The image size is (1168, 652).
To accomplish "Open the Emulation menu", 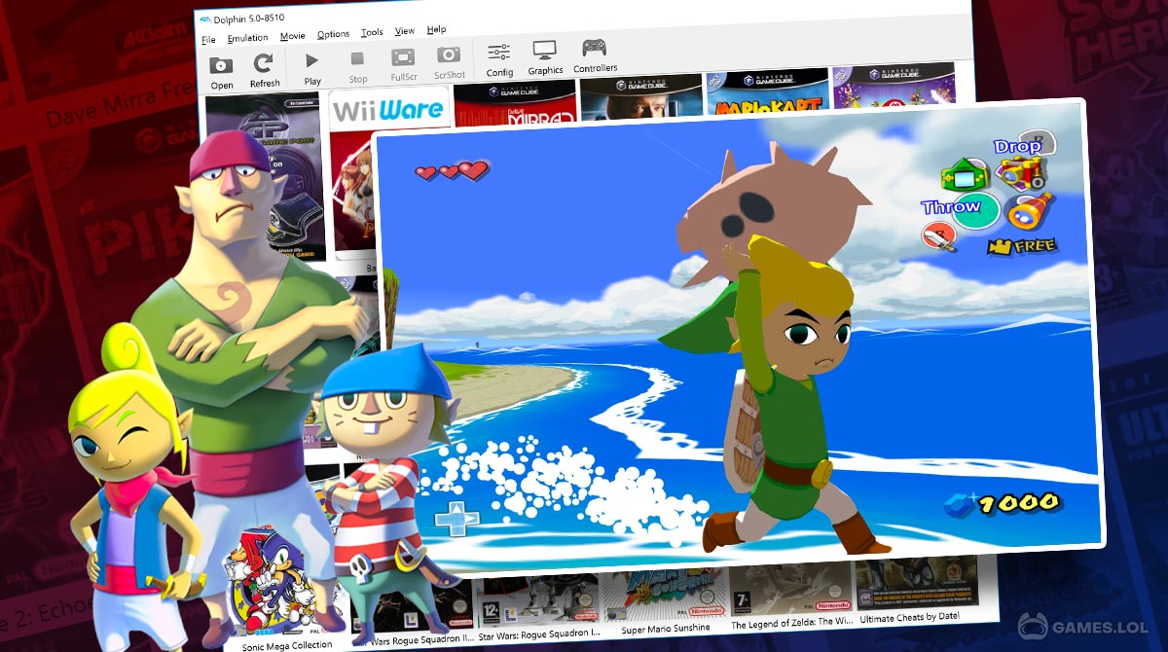I will tap(247, 38).
